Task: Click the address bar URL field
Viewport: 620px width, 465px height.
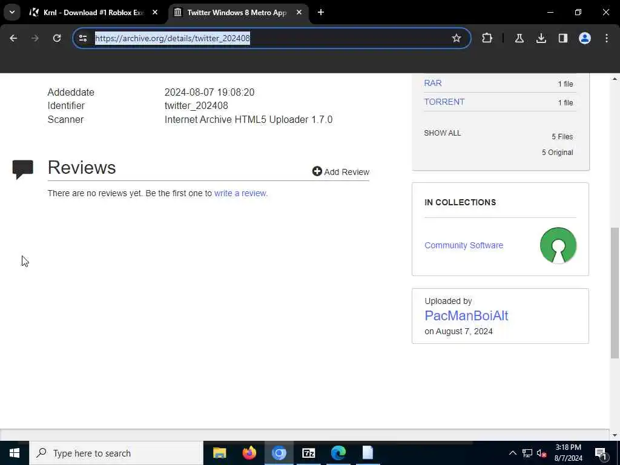Action: click(271, 38)
